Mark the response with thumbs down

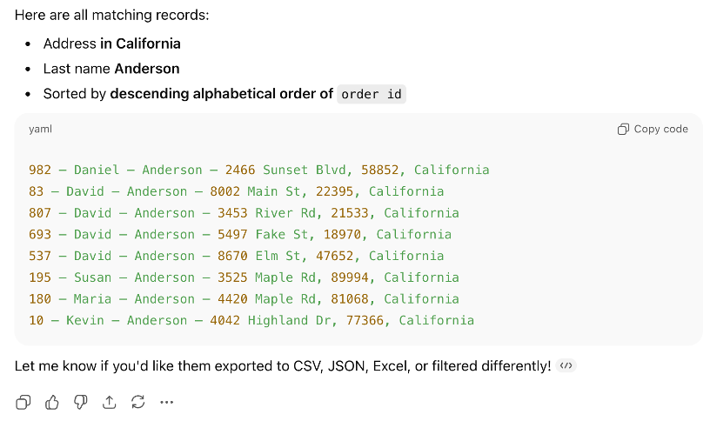[x=81, y=402]
